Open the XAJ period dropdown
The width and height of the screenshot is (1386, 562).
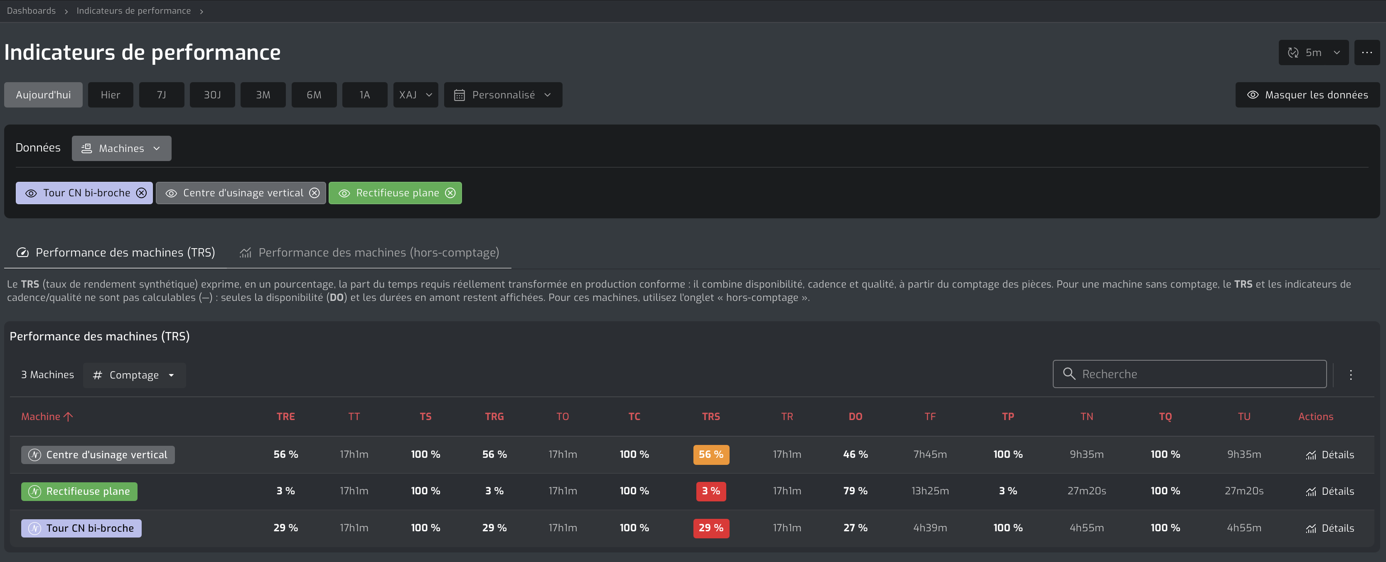[415, 95]
